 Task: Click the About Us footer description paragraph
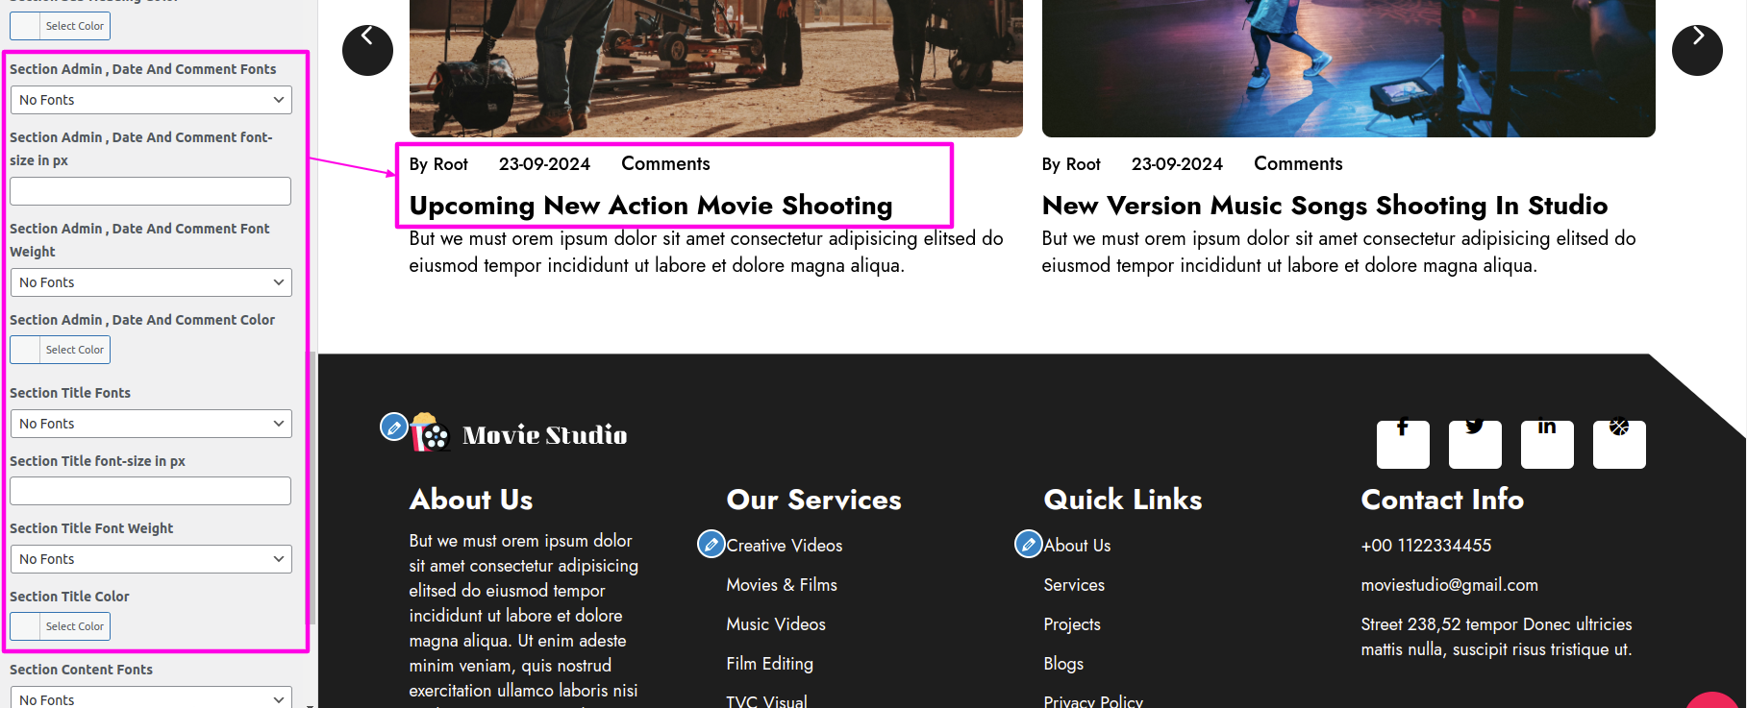(x=524, y=619)
